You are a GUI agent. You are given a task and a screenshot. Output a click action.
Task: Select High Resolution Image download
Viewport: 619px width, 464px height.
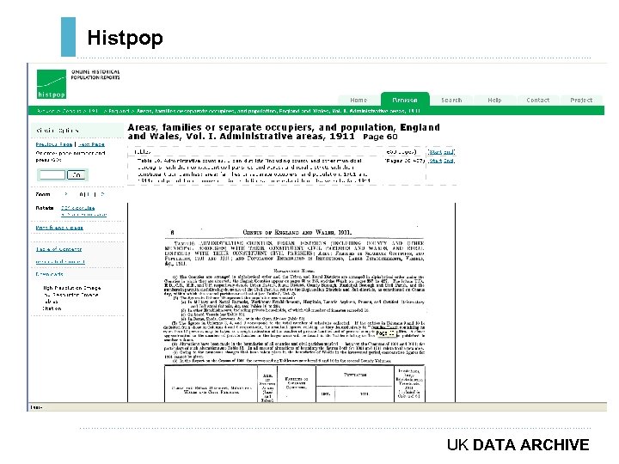tap(72, 288)
